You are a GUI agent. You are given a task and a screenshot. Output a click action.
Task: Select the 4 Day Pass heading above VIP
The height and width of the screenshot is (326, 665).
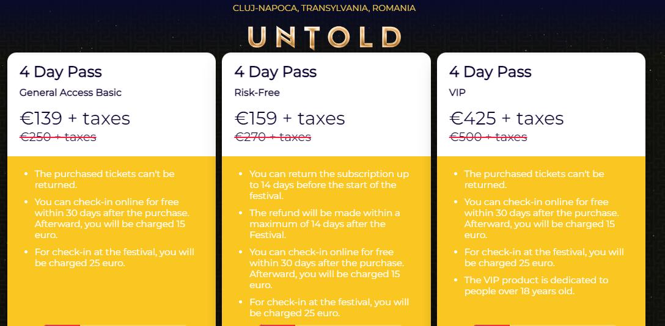(490, 71)
